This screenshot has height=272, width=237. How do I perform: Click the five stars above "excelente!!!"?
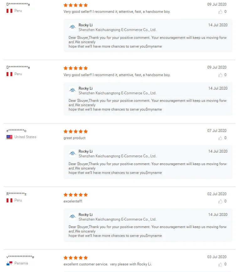click(x=76, y=195)
